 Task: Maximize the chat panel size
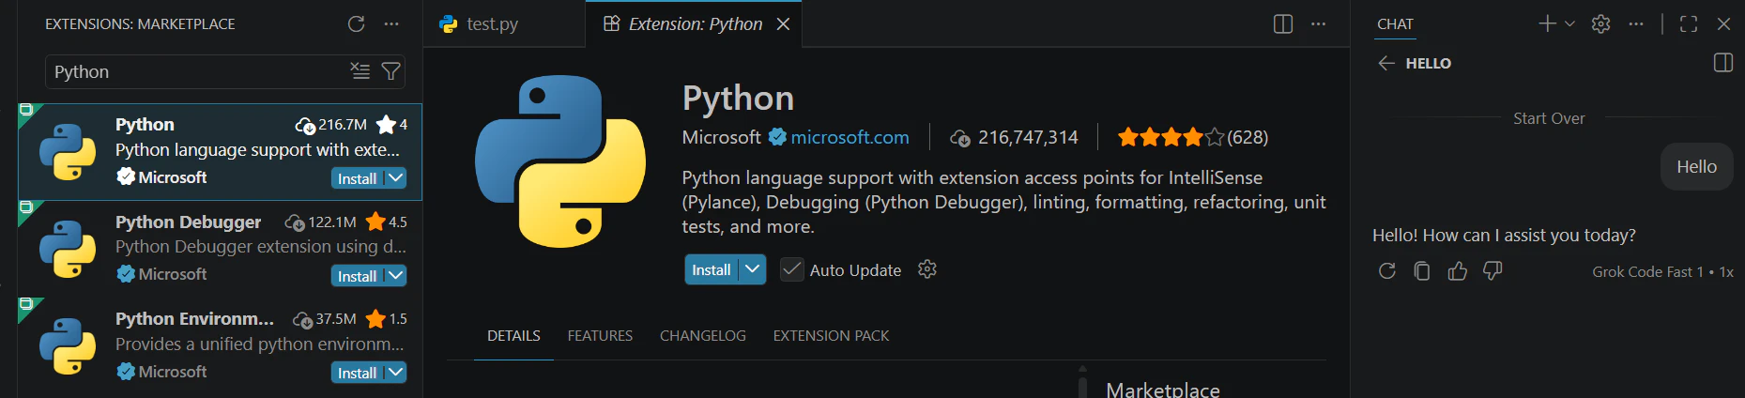click(x=1689, y=23)
